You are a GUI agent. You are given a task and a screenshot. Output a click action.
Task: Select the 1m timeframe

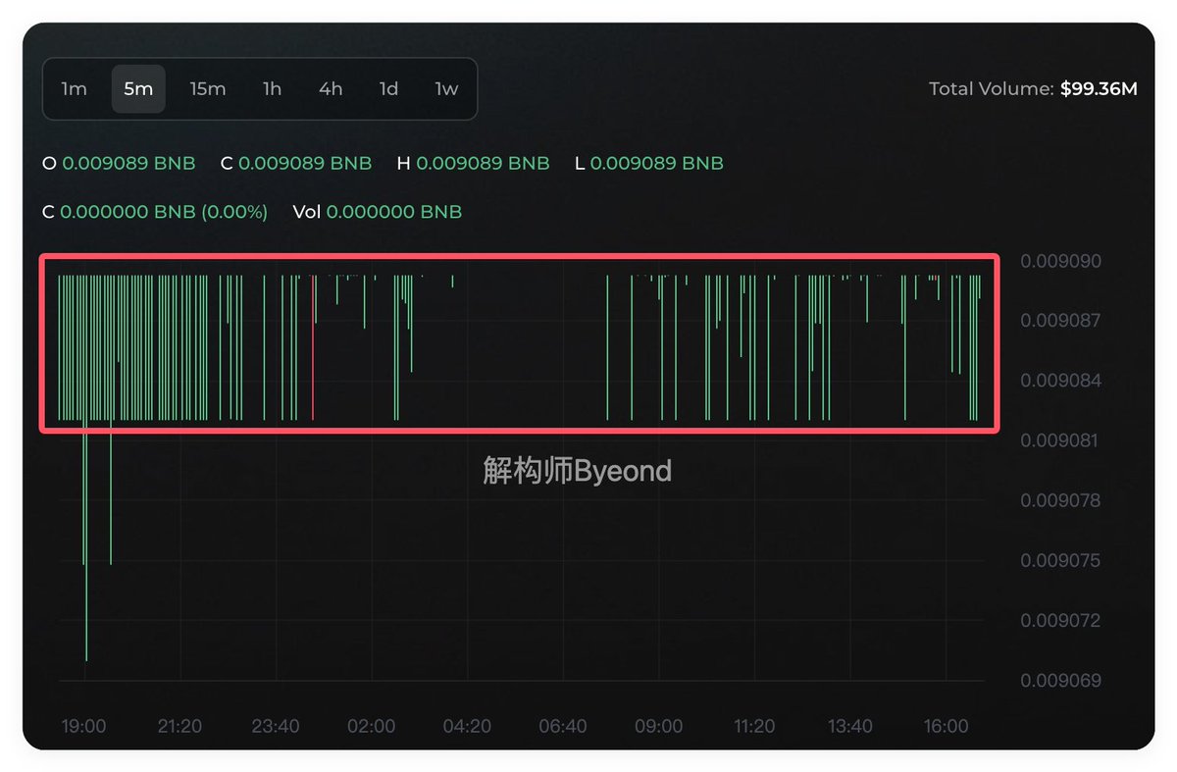click(74, 89)
